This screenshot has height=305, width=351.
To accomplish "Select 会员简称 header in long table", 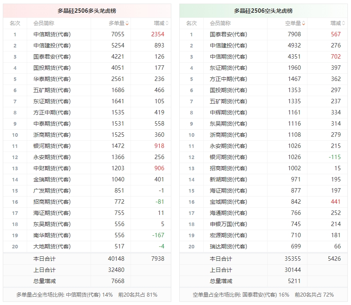I will (44, 23).
